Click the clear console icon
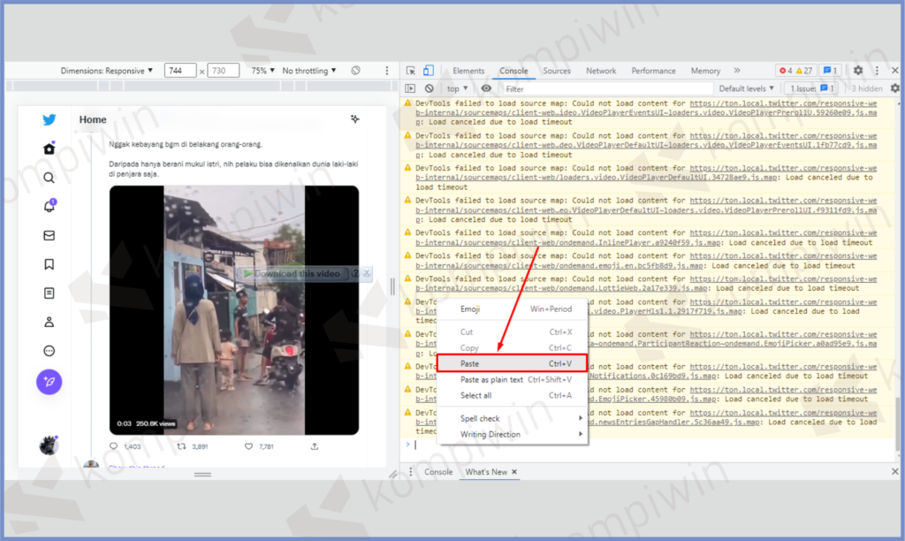The width and height of the screenshot is (905, 541). coord(430,89)
